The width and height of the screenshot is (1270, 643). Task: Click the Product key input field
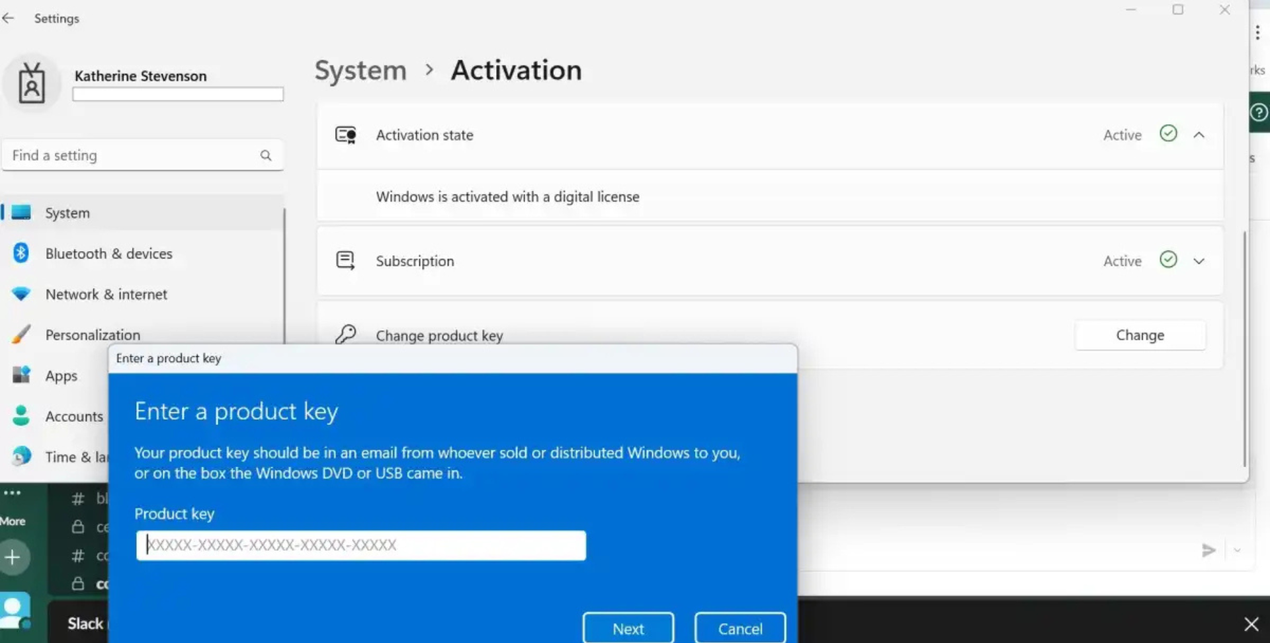[x=360, y=545]
